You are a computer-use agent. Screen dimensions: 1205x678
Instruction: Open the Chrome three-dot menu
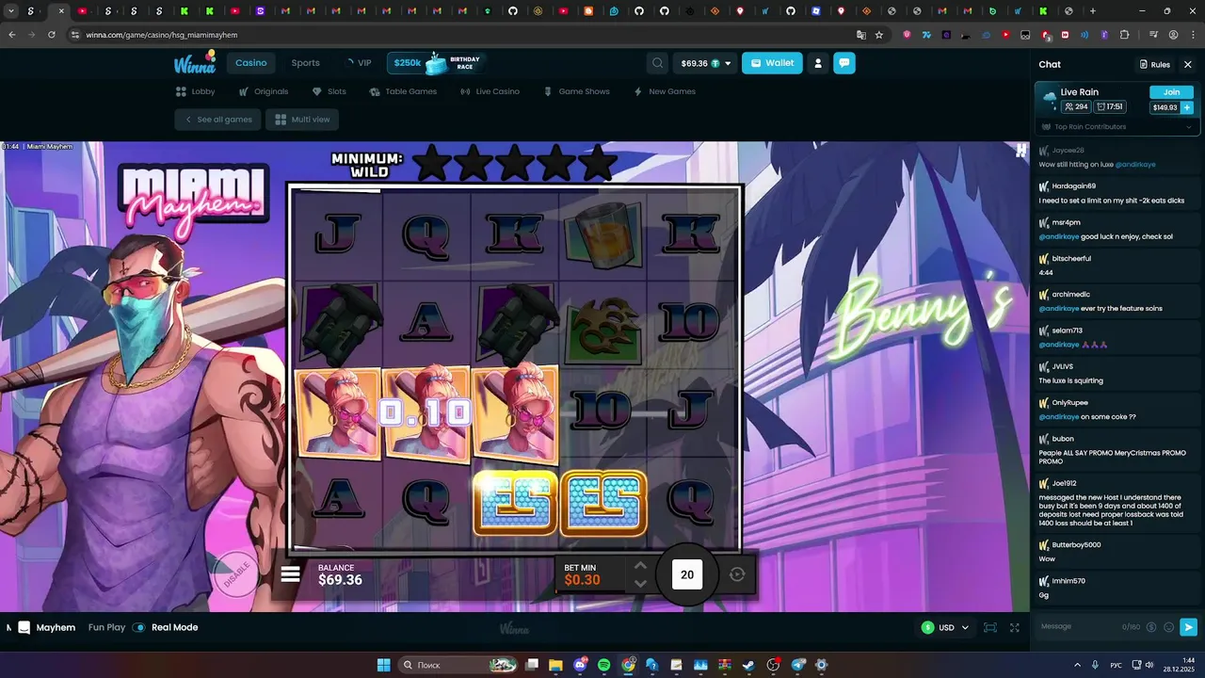(1192, 35)
